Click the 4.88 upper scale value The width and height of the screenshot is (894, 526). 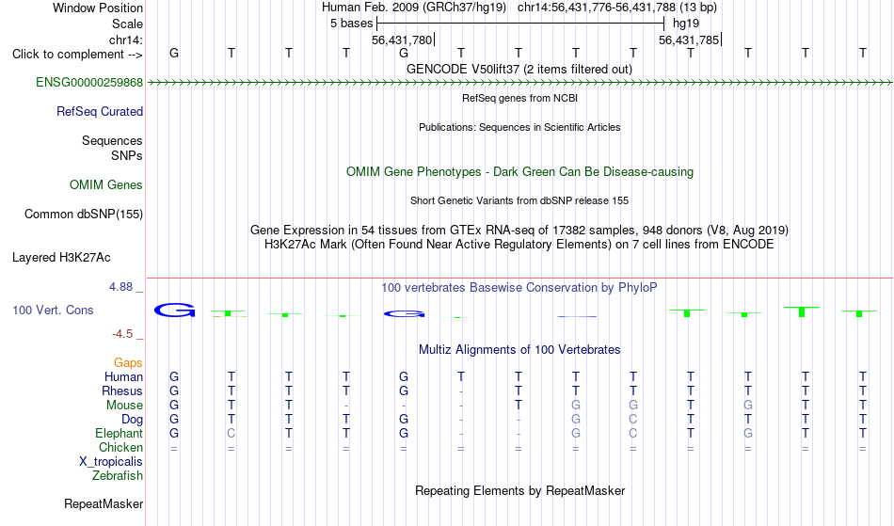[x=120, y=287]
